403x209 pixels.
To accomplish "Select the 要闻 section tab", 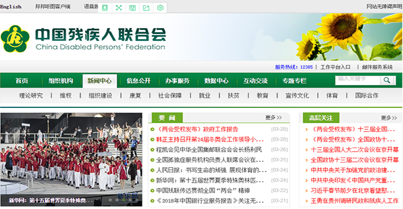I will [167, 118].
